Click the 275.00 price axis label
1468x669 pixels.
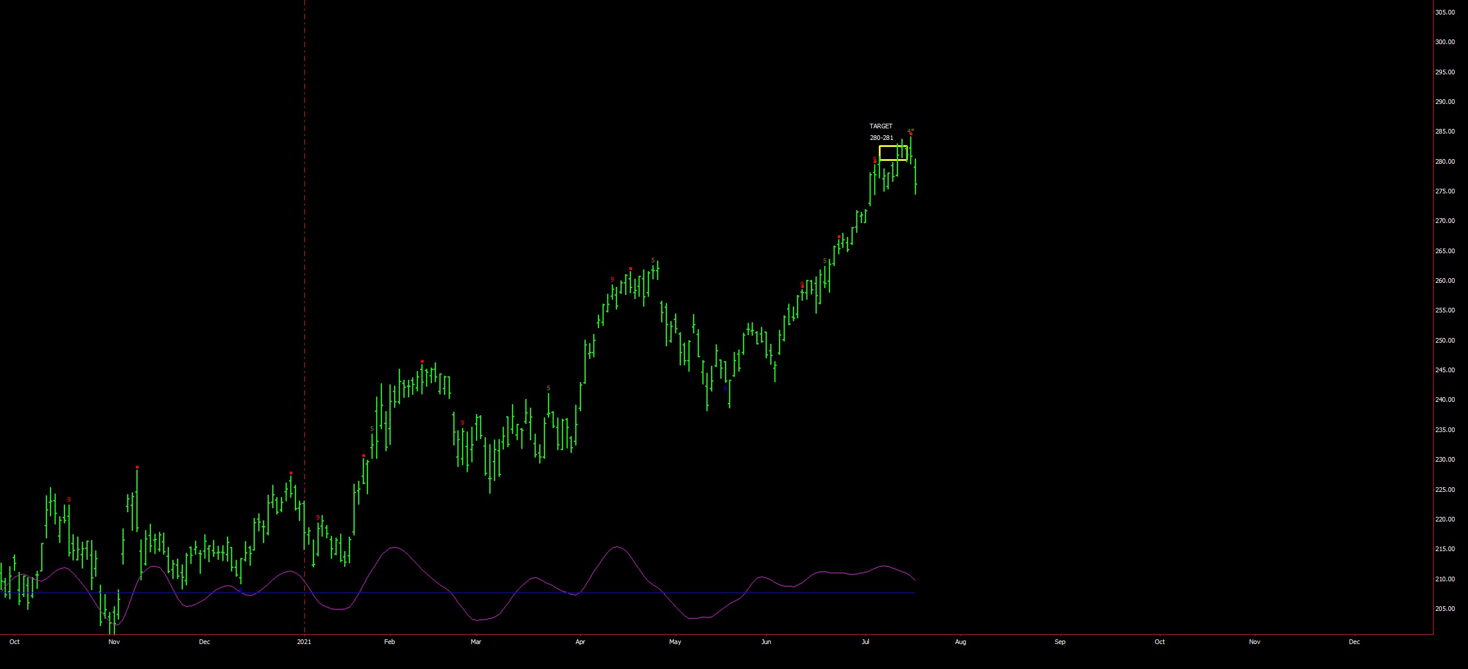tap(1445, 191)
